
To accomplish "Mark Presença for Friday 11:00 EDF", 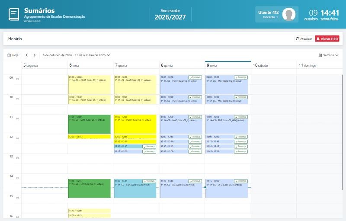I will 241,117.
